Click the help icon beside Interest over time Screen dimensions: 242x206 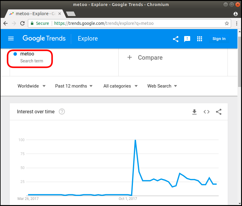[x=62, y=111]
